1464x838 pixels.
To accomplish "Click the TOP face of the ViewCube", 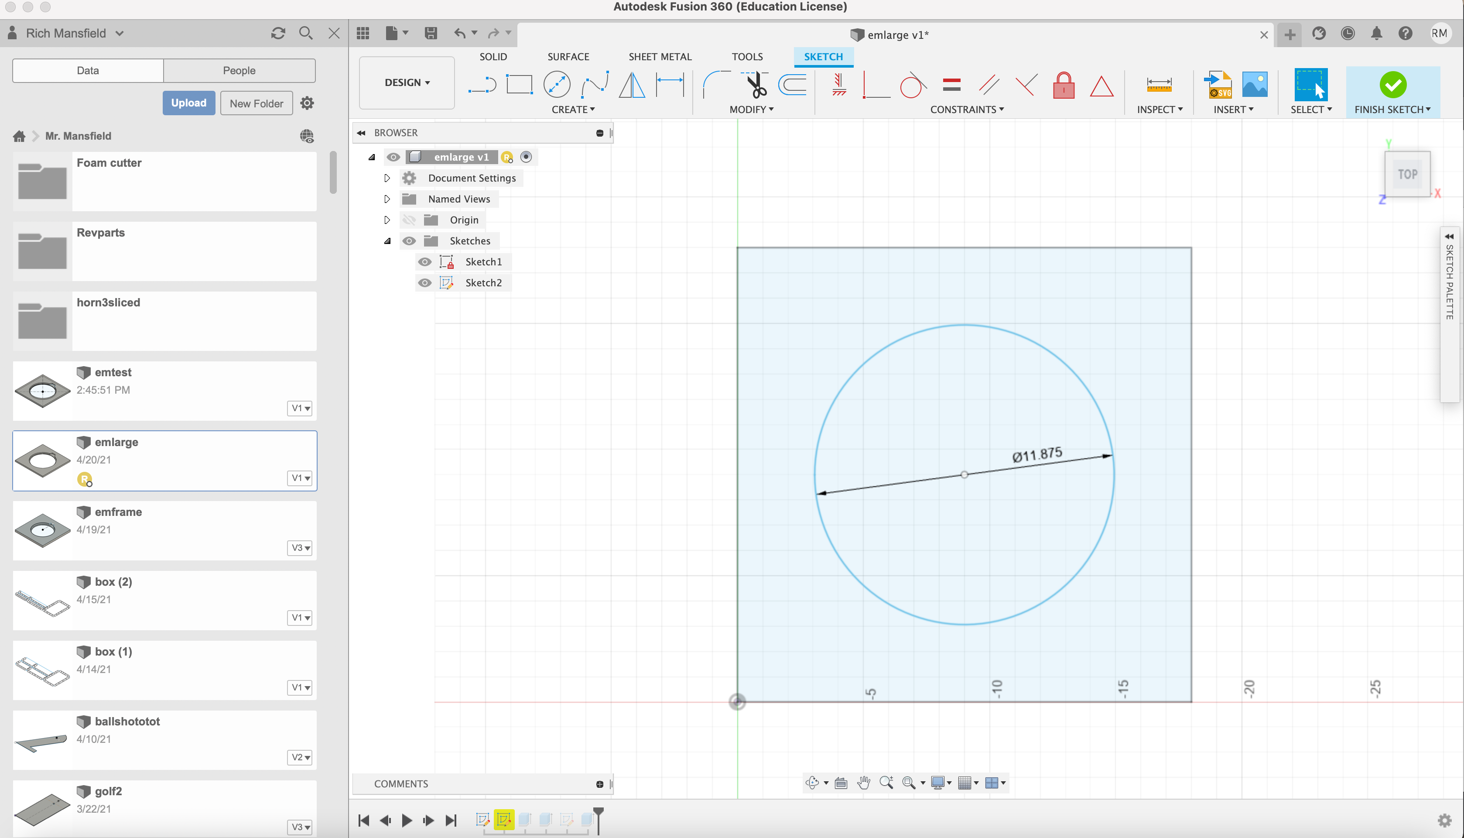I will tap(1408, 174).
